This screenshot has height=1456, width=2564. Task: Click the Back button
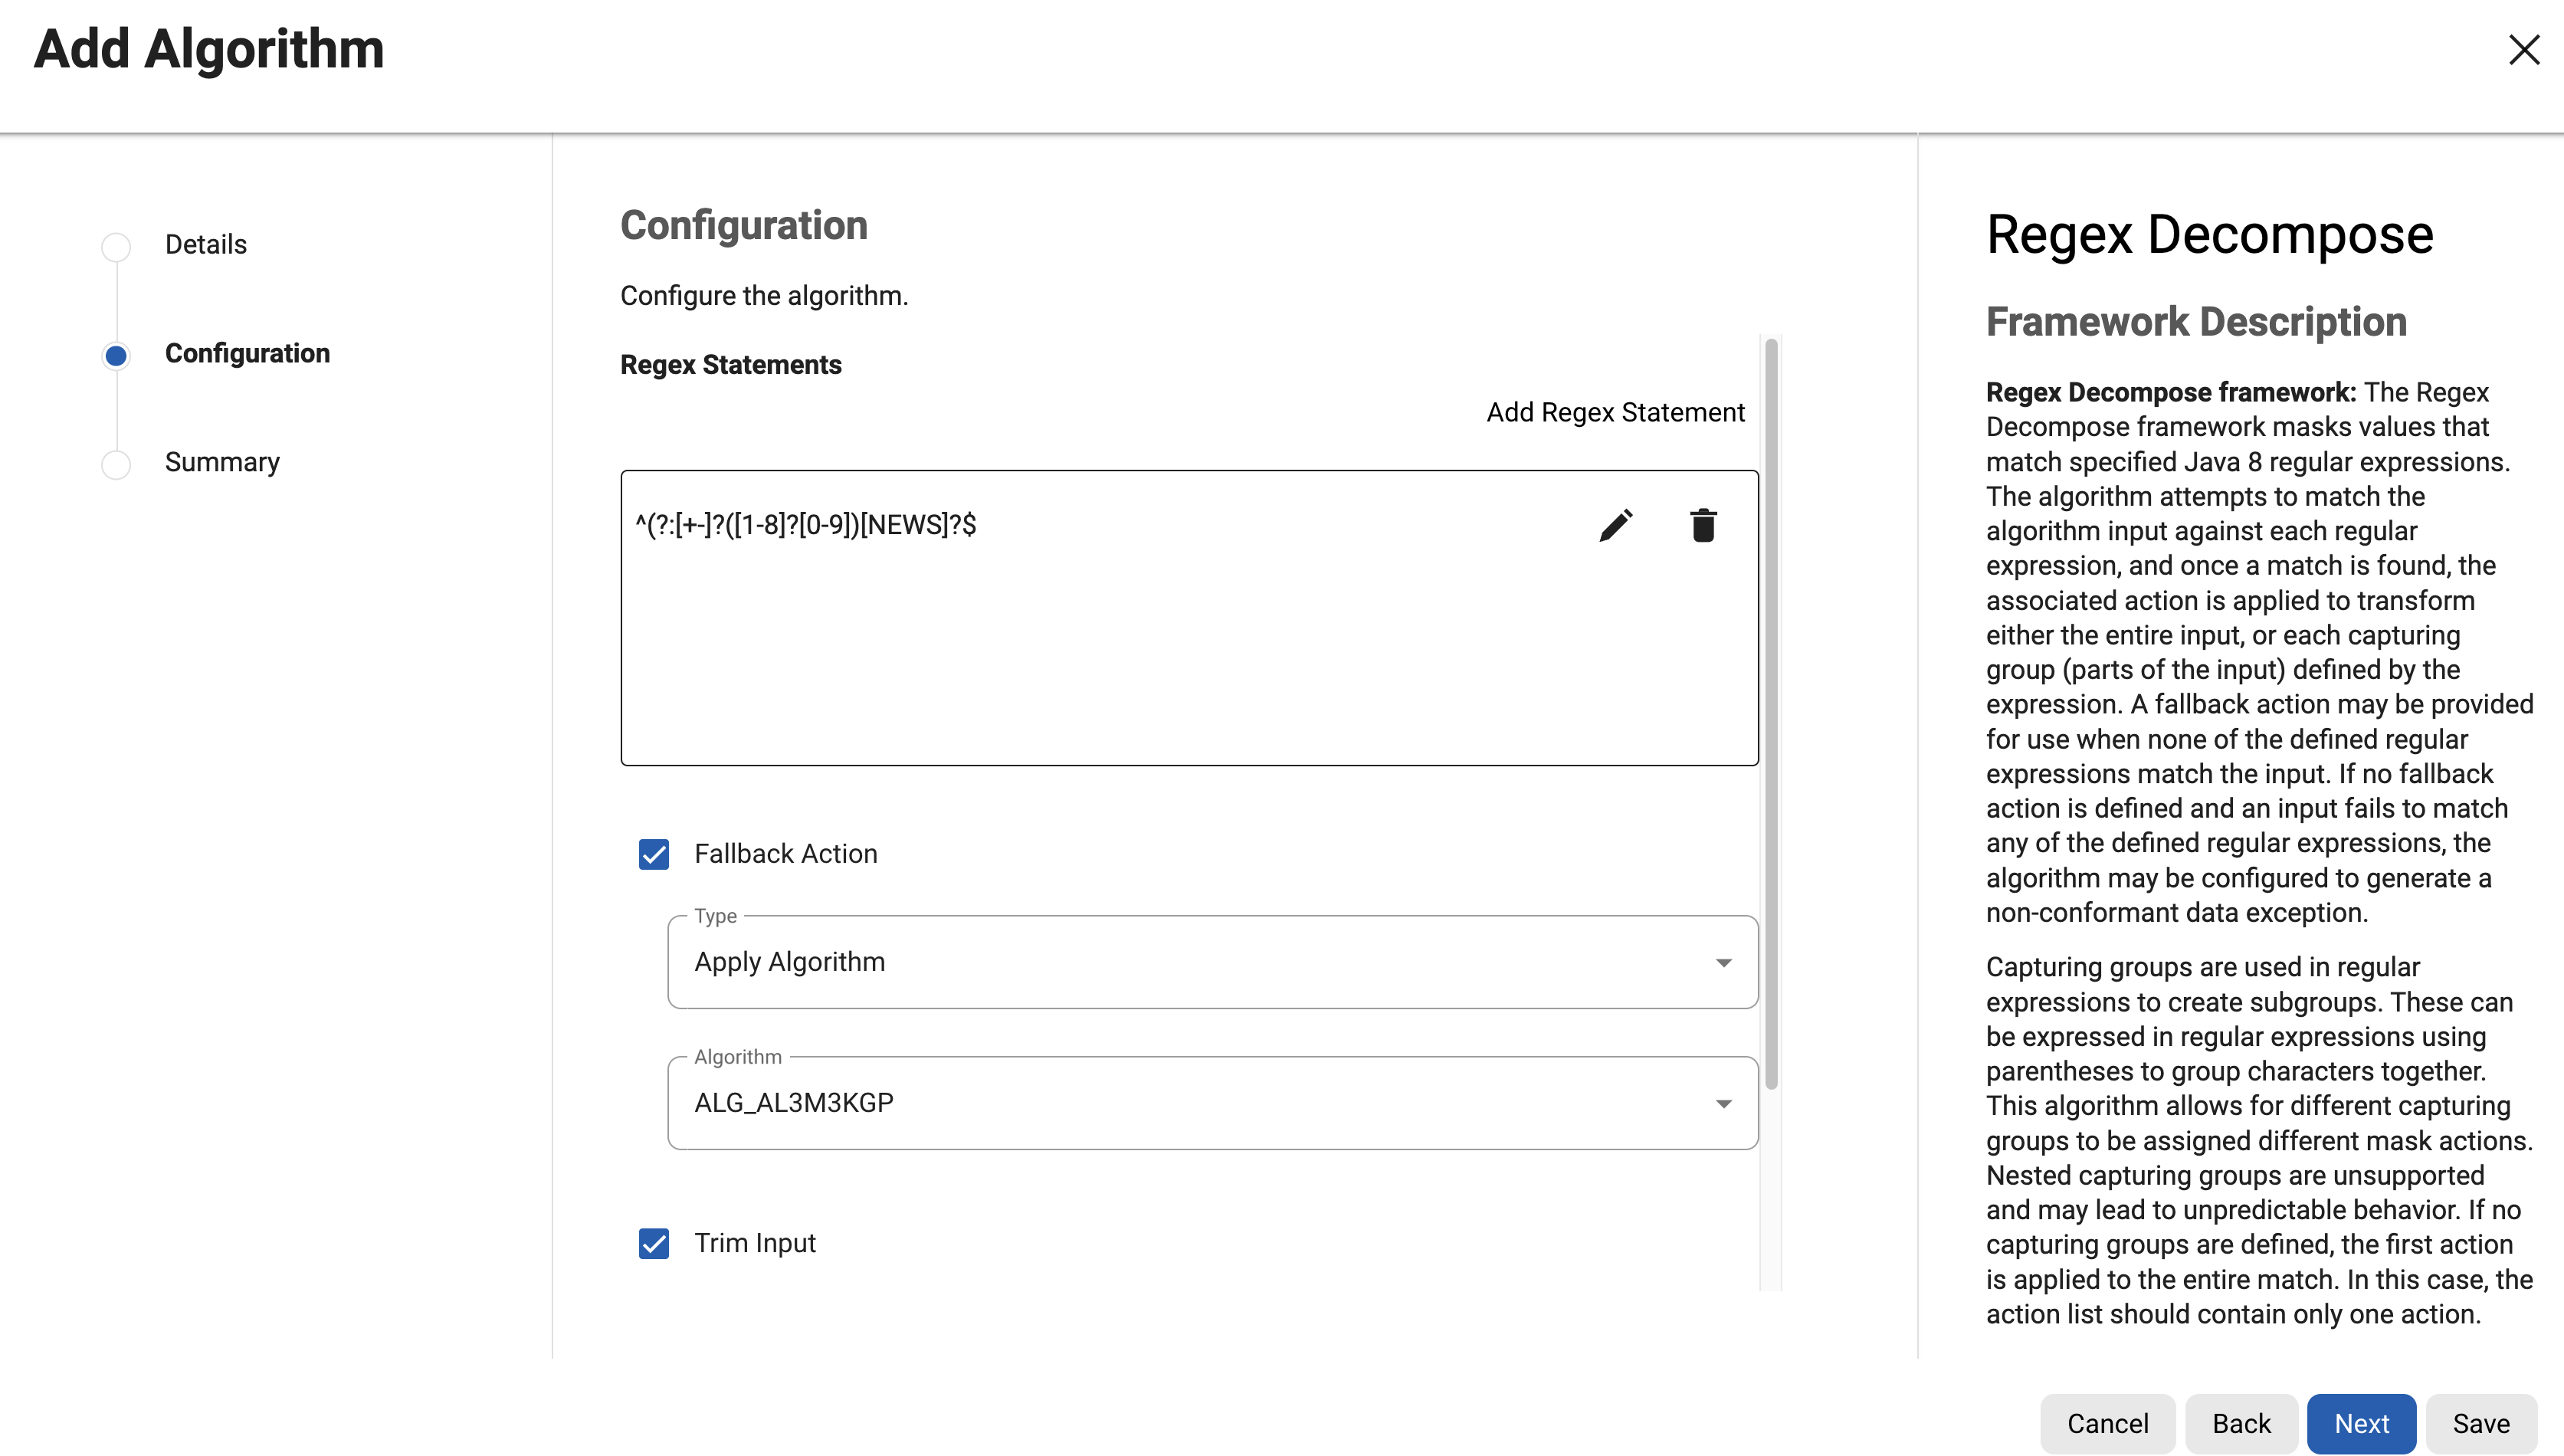coord(2241,1423)
